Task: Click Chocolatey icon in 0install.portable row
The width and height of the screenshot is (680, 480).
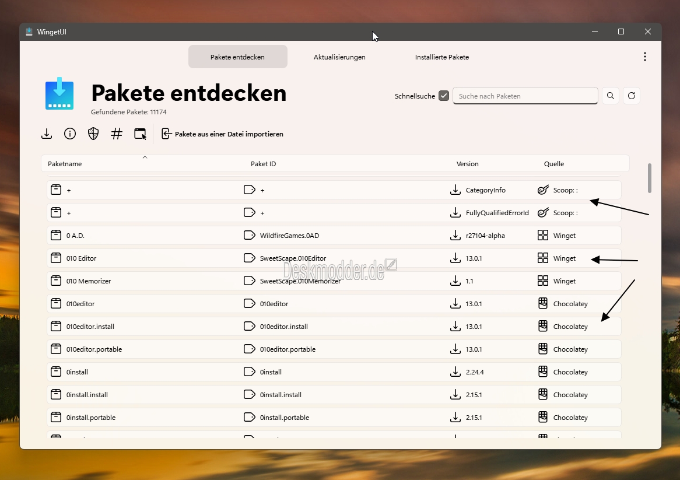Action: tap(543, 417)
